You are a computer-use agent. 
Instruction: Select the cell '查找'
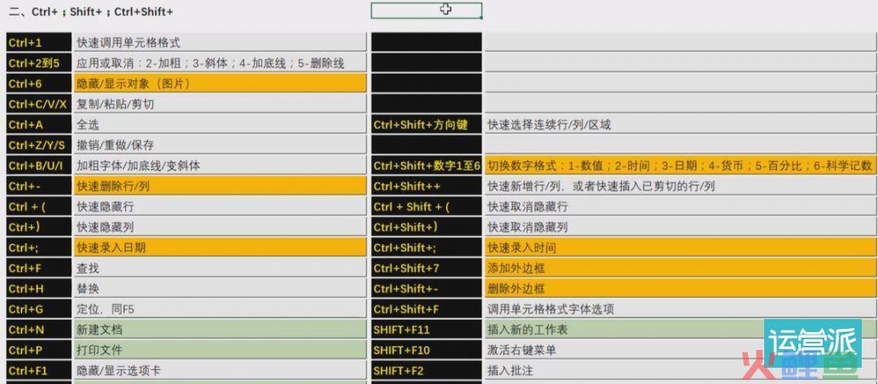220,268
